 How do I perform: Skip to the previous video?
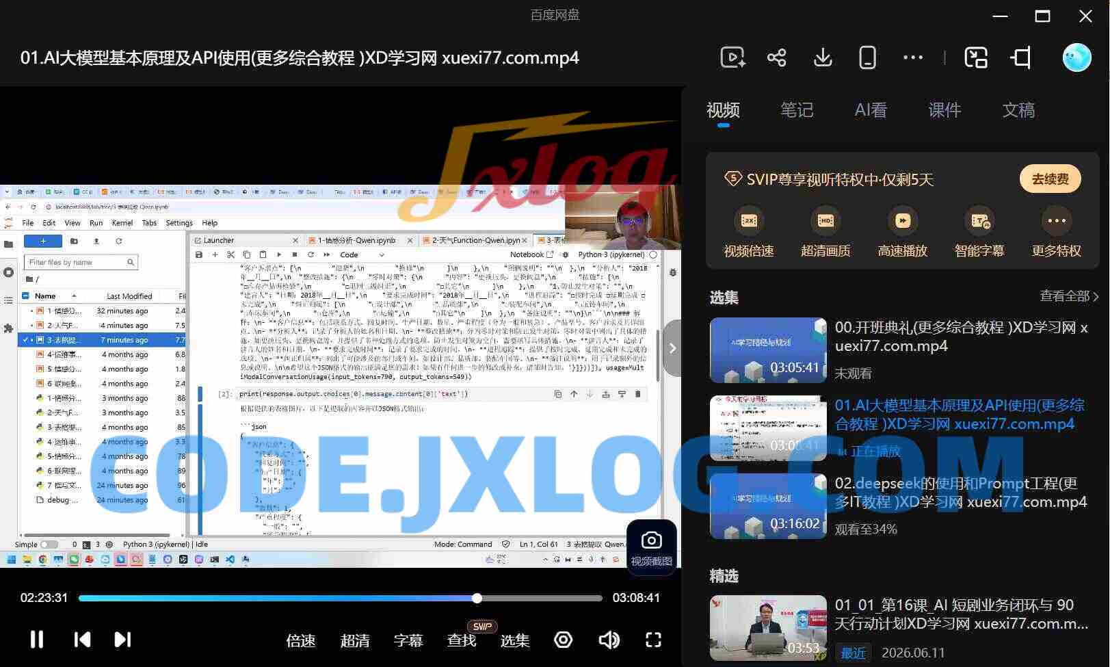(82, 640)
